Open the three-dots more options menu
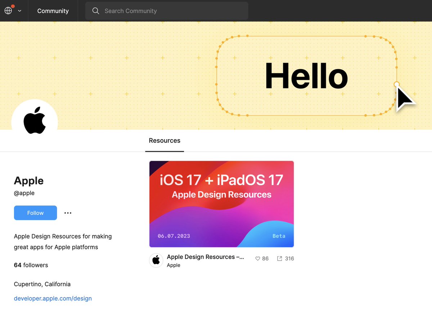Image resolution: width=432 pixels, height=319 pixels. [68, 213]
